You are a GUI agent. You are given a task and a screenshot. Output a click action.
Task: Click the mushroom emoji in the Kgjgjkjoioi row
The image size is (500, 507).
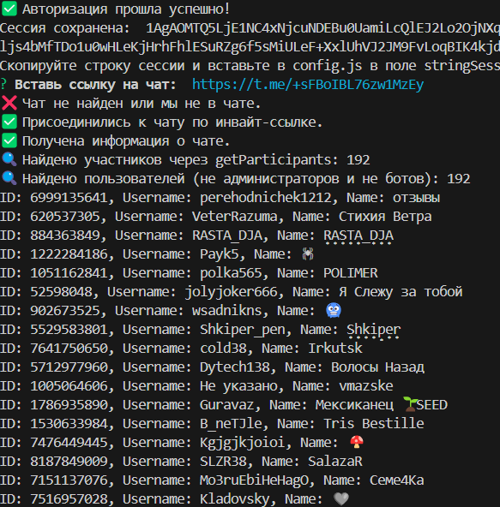click(356, 442)
